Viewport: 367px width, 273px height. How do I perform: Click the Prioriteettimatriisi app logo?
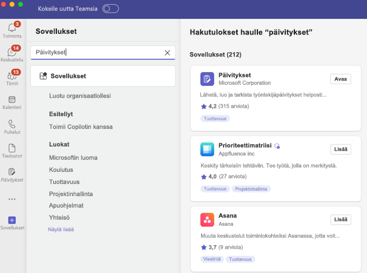[x=207, y=150]
